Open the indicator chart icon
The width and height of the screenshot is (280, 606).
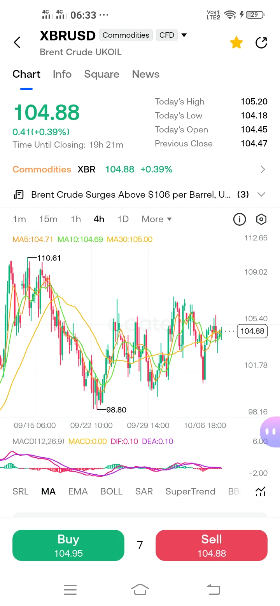pyautogui.click(x=260, y=491)
